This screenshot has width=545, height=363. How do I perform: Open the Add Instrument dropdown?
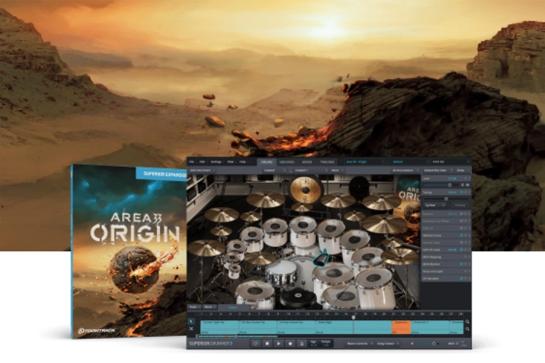pos(202,171)
